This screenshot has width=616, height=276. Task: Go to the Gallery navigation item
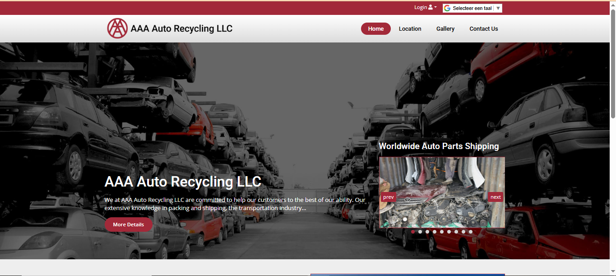pyautogui.click(x=445, y=29)
